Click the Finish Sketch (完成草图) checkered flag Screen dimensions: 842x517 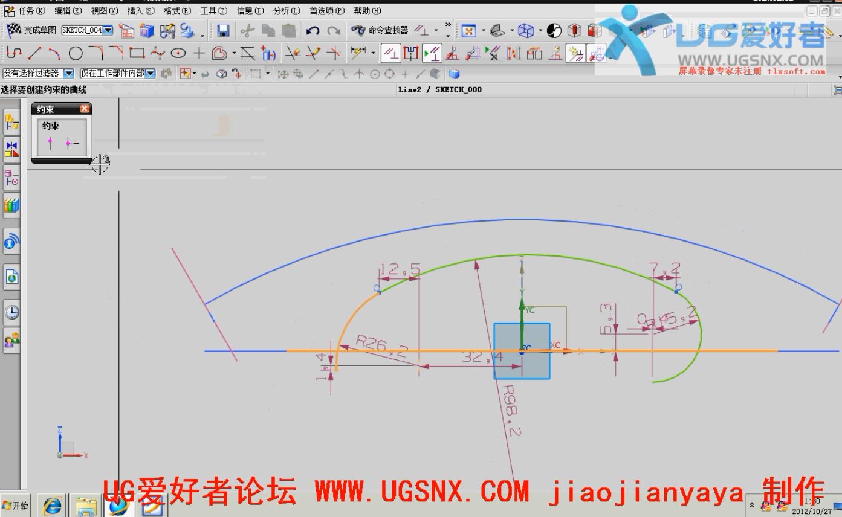[x=13, y=30]
